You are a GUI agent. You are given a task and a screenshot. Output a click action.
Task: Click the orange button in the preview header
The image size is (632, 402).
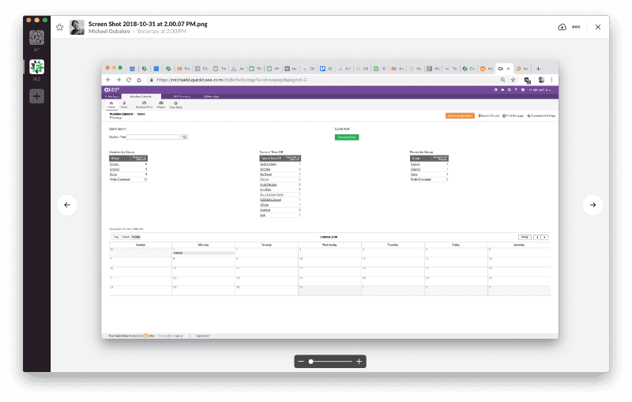pos(460,115)
